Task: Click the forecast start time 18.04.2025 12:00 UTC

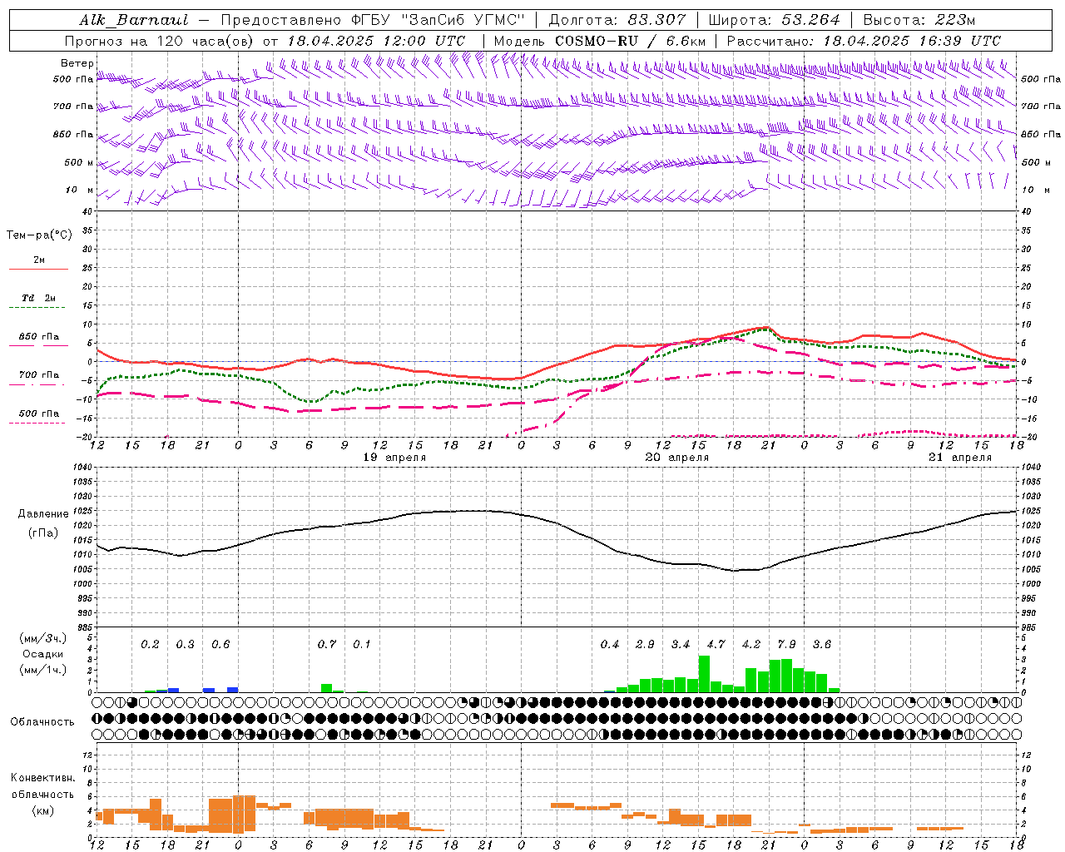Action: coord(376,41)
